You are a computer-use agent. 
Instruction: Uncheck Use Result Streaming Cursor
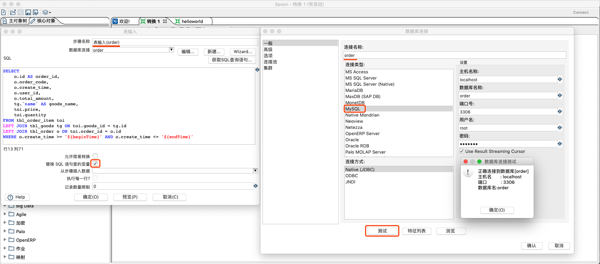pyautogui.click(x=462, y=151)
